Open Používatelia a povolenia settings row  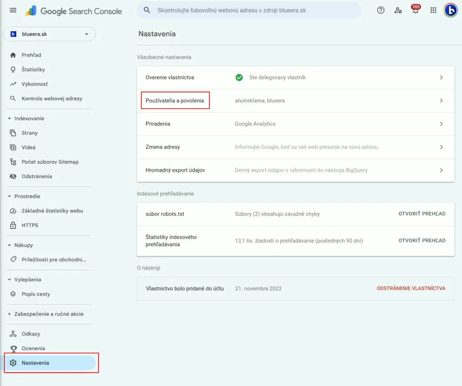175,101
